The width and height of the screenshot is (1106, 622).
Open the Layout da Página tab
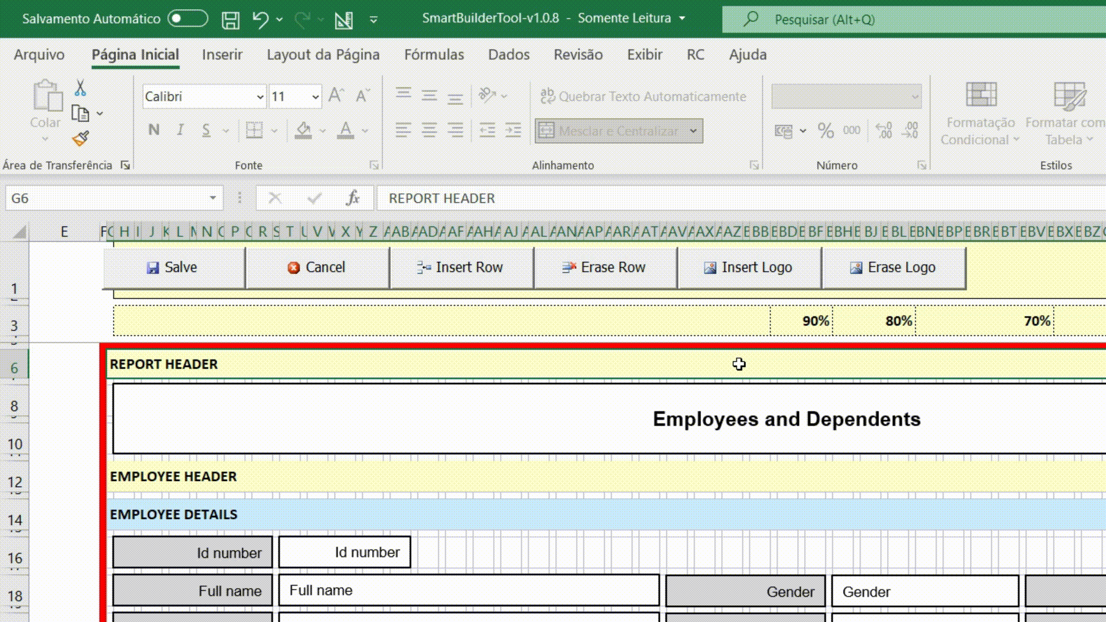point(323,55)
